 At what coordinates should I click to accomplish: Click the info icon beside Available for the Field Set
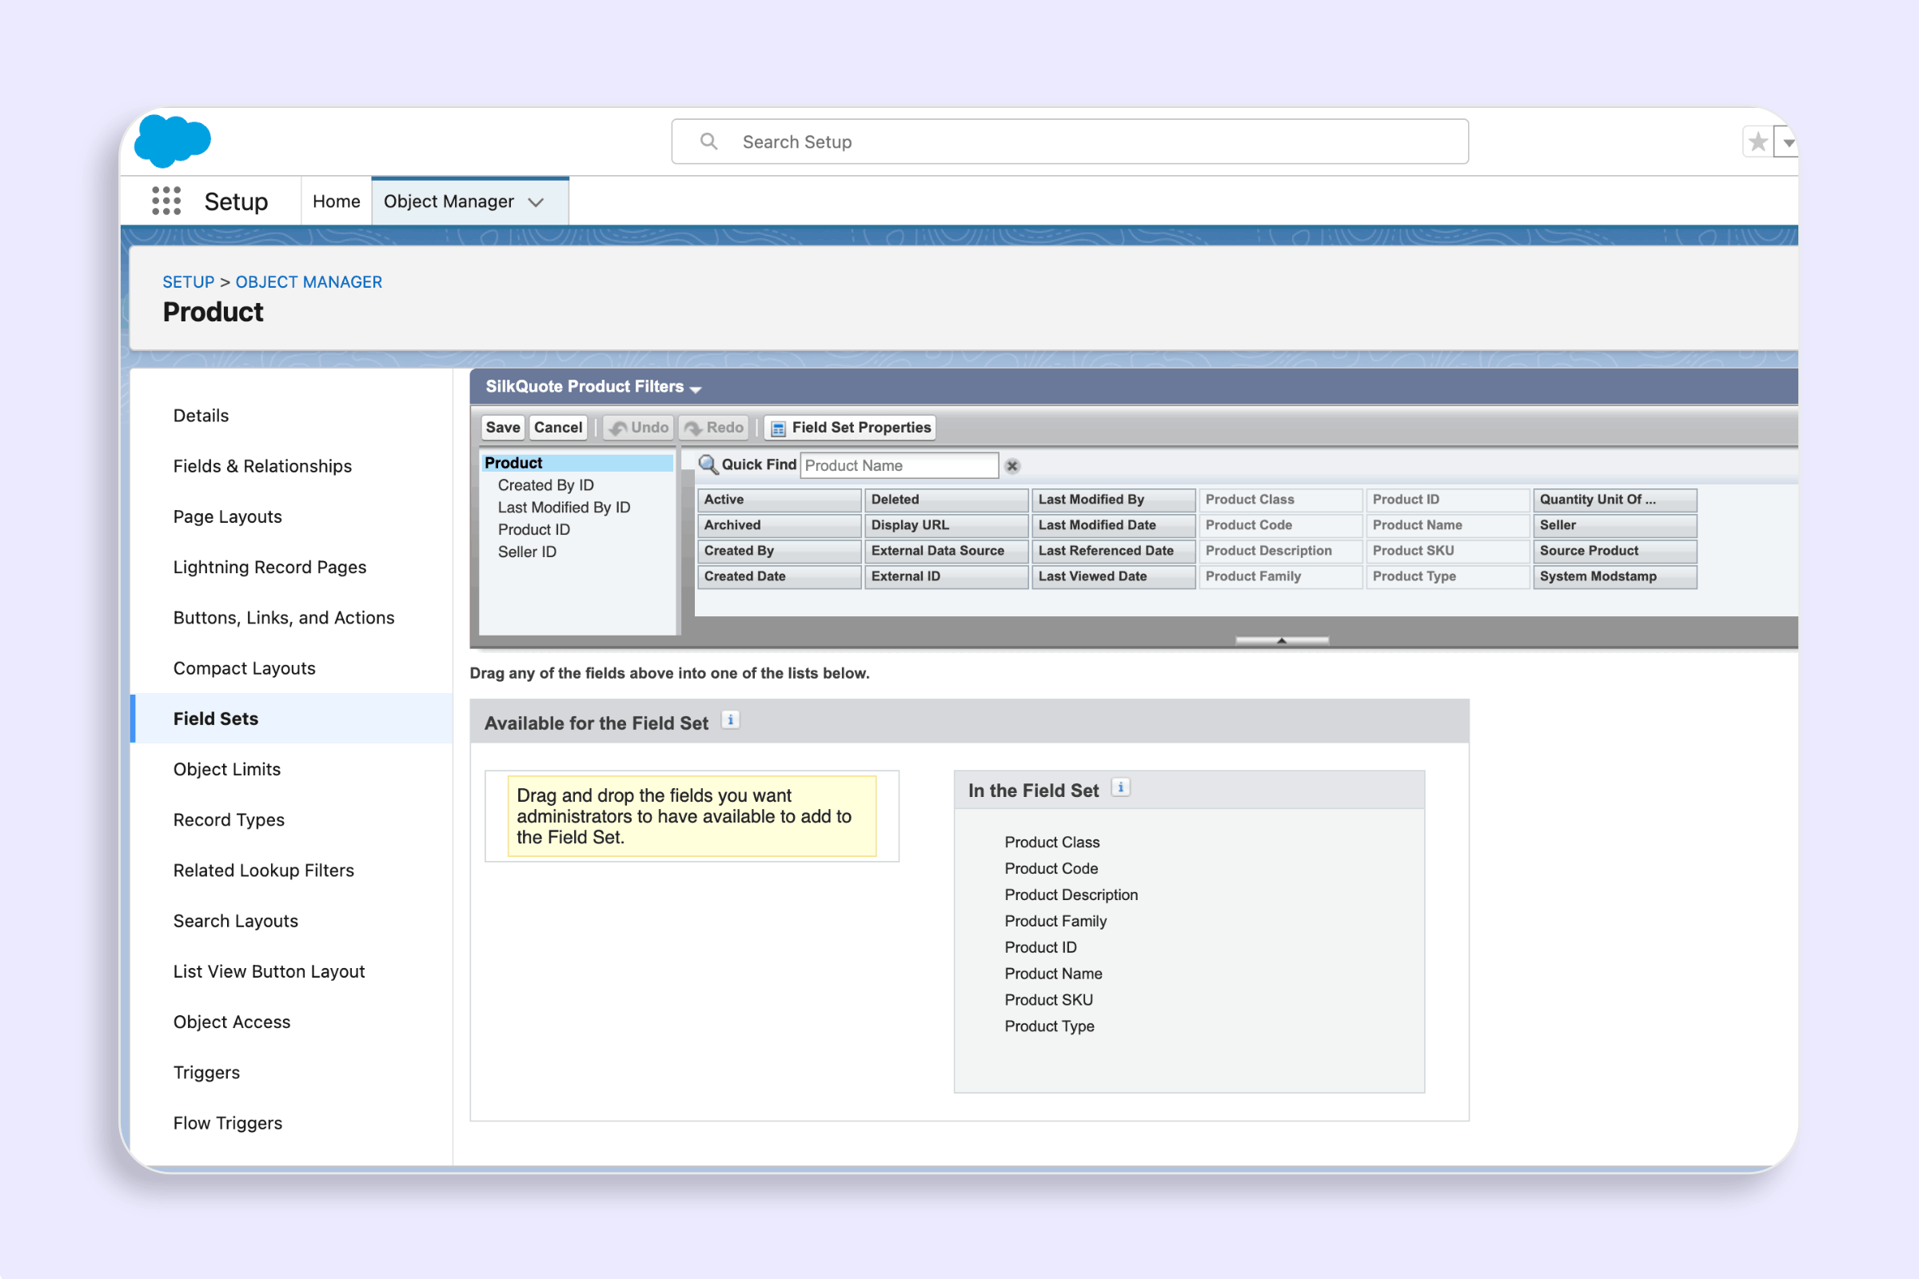(x=730, y=719)
